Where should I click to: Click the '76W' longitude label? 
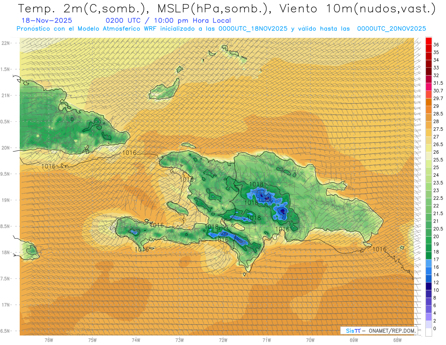click(49, 340)
